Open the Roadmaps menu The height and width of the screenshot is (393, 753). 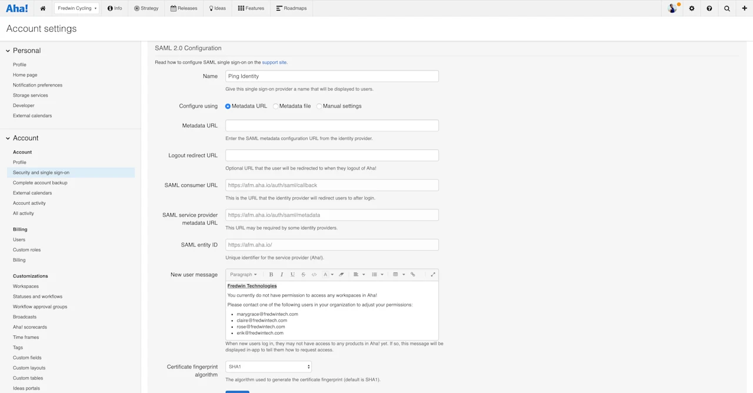[291, 8]
